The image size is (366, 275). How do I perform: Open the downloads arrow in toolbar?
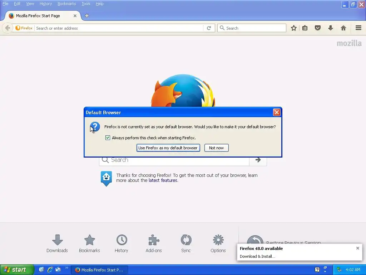[x=331, y=28]
